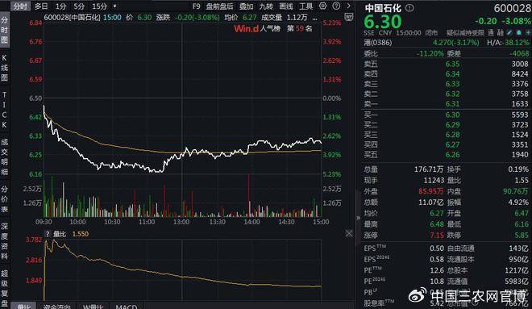Click 外盘 value 85.95万
This screenshot has height=309, width=532.
tap(430, 191)
